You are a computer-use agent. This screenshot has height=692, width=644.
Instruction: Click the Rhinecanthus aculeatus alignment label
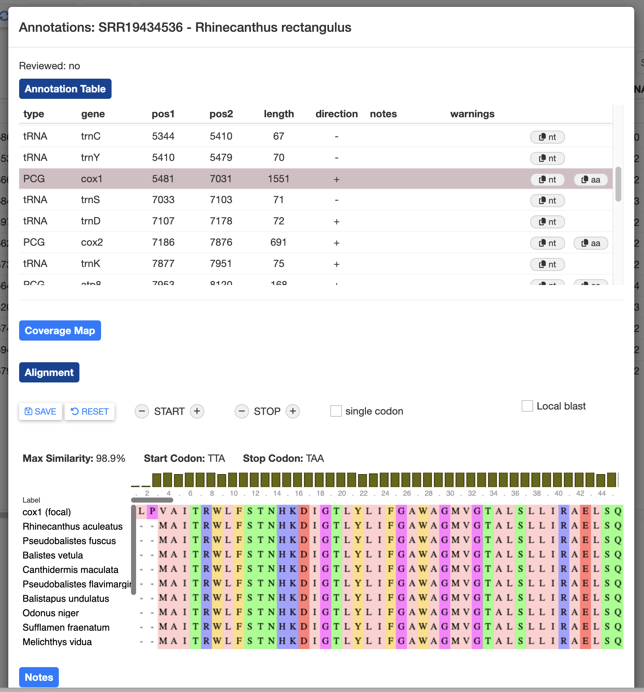tap(73, 526)
